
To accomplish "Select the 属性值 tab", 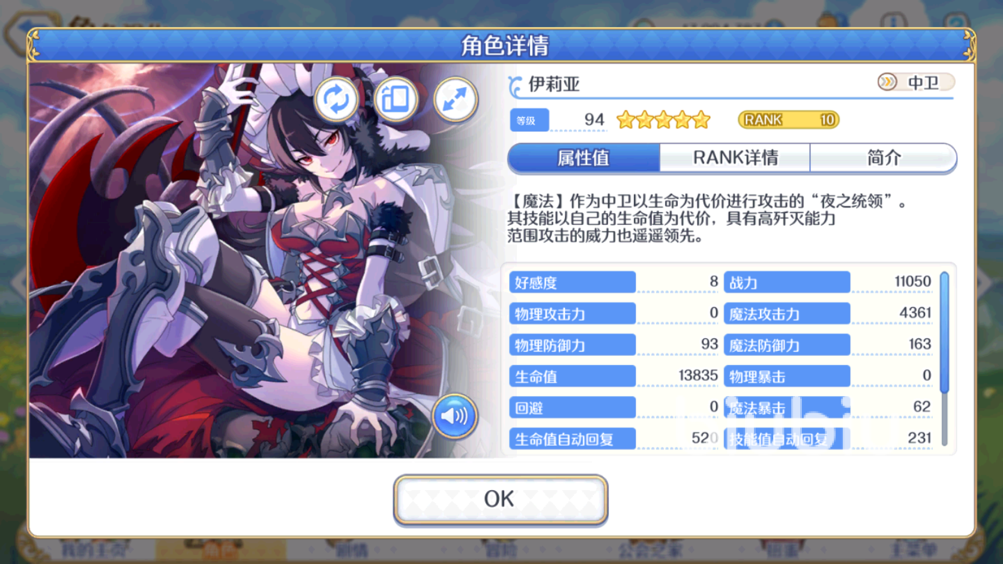I will (x=583, y=158).
